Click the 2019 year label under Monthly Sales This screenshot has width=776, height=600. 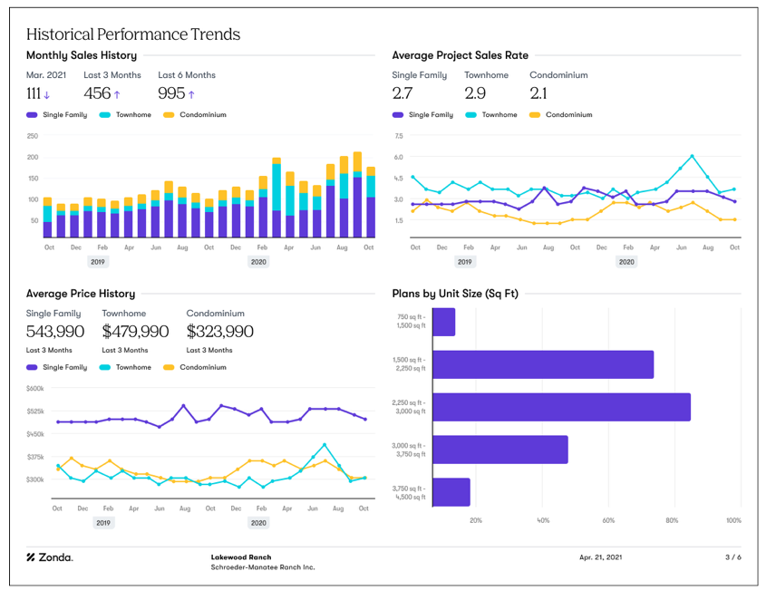tap(98, 262)
